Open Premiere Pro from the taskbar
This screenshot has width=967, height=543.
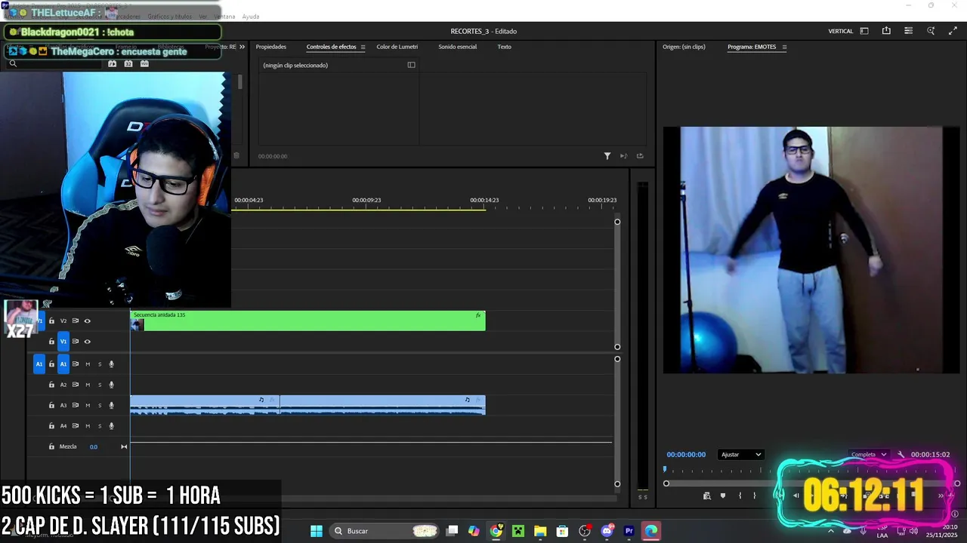pos(629,531)
